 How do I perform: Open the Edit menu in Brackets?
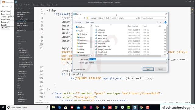pos(21,5)
